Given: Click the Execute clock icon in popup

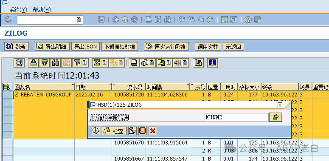Looking at the screenshot, I should tap(96, 131).
